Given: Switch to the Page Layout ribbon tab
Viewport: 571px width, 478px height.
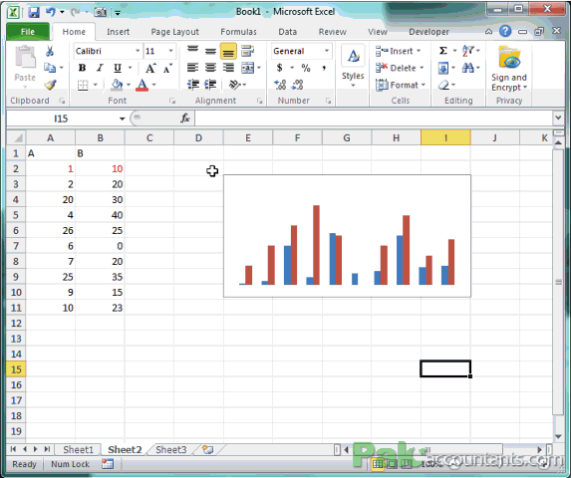Looking at the screenshot, I should click(174, 32).
